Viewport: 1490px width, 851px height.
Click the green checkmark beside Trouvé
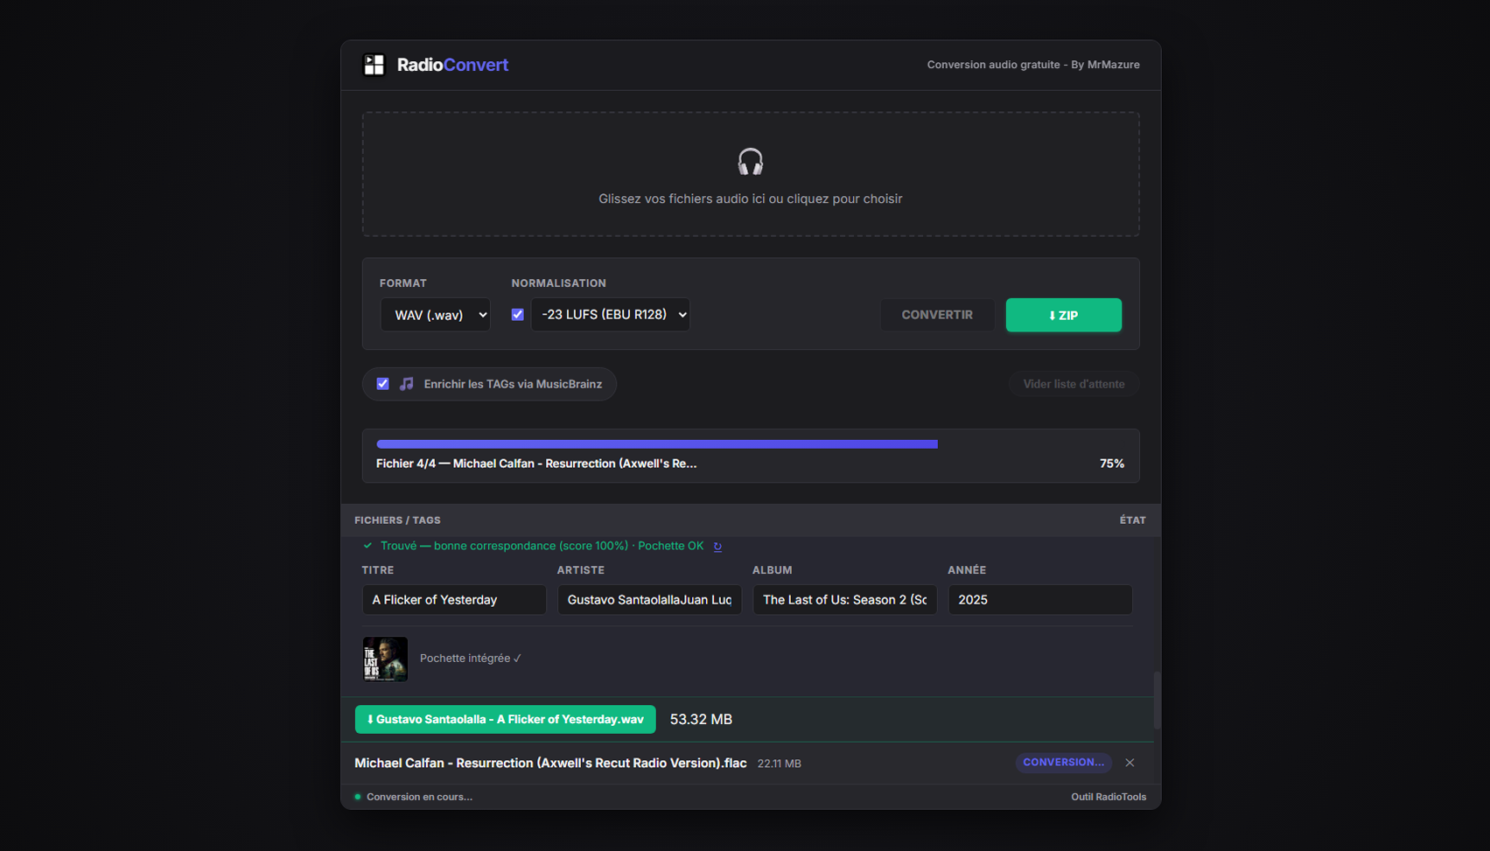[x=367, y=546]
